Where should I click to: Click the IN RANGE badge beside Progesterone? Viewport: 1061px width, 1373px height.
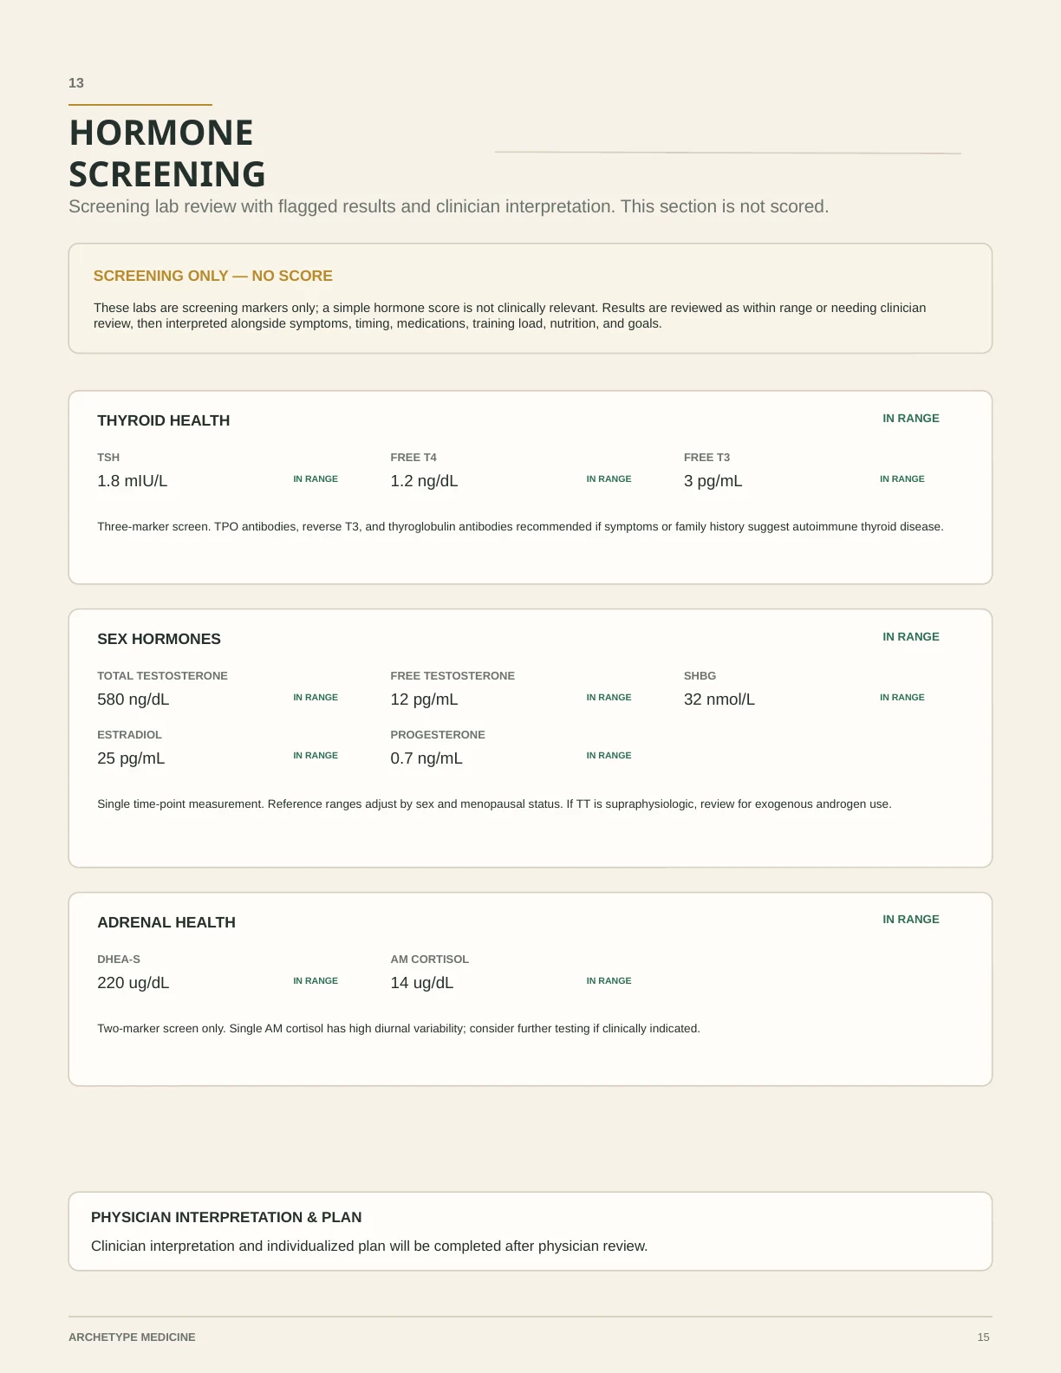[x=609, y=756]
